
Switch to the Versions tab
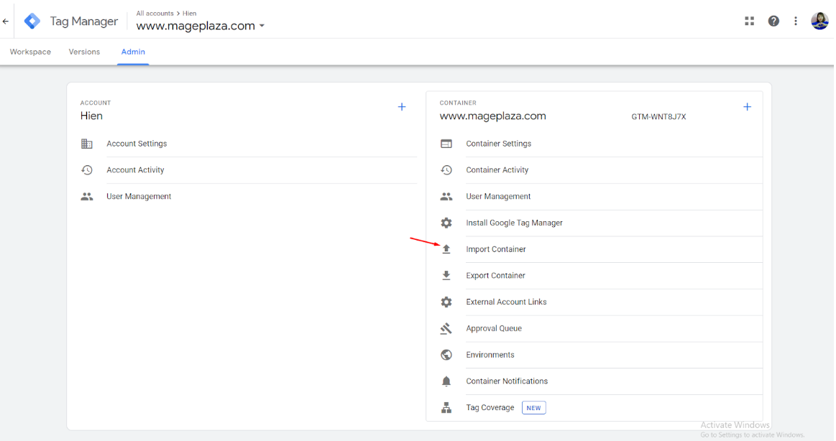click(84, 52)
